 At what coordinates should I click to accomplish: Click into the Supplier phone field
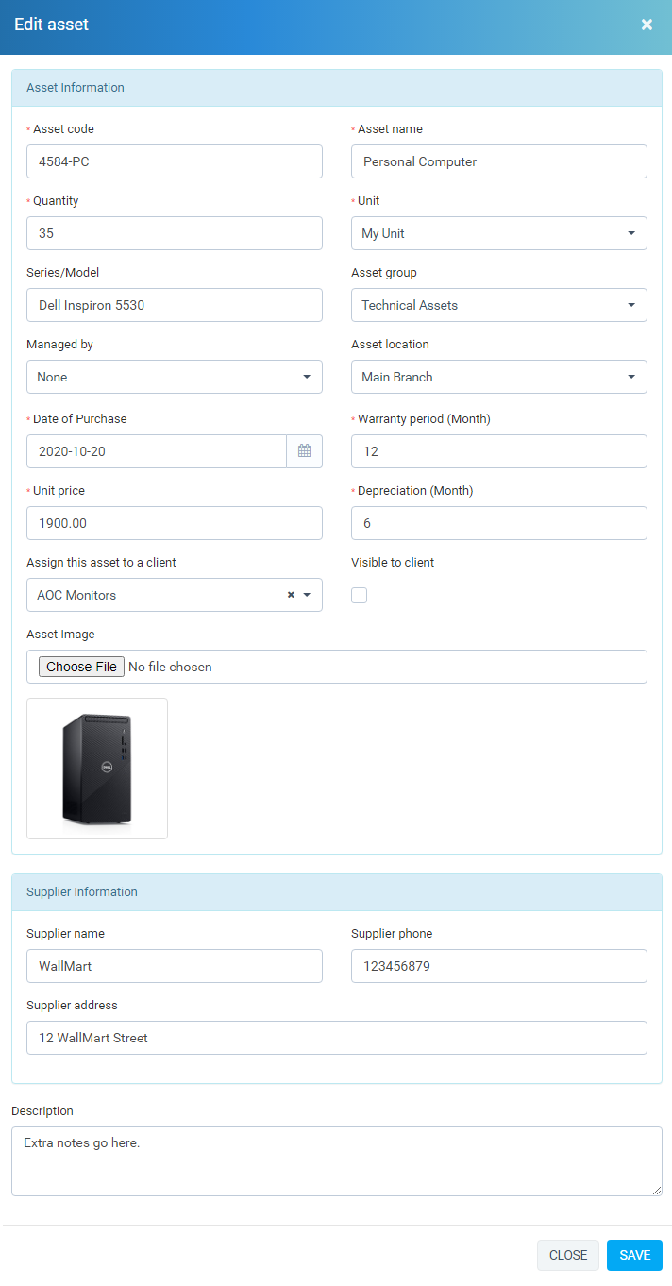(x=498, y=966)
